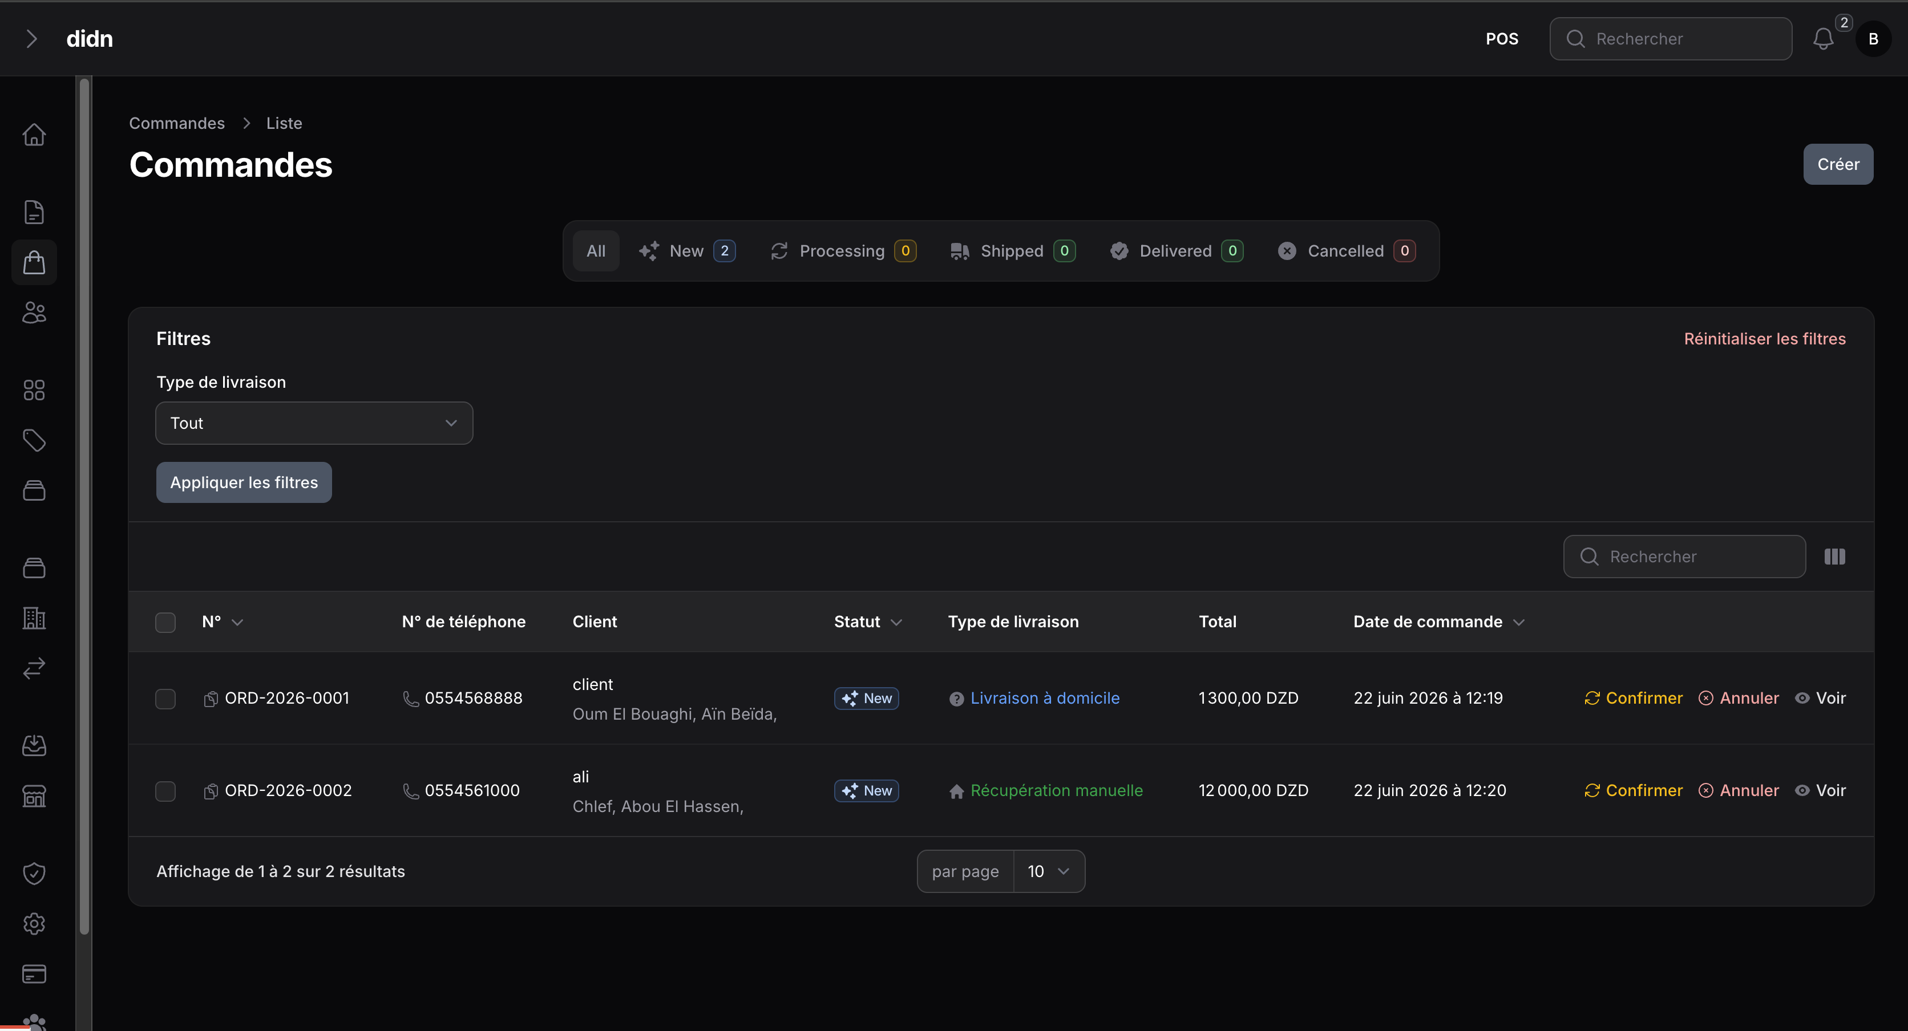The image size is (1908, 1031).
Task: Click the New status badge of ORD-2026-0002
Action: pyautogui.click(x=867, y=791)
